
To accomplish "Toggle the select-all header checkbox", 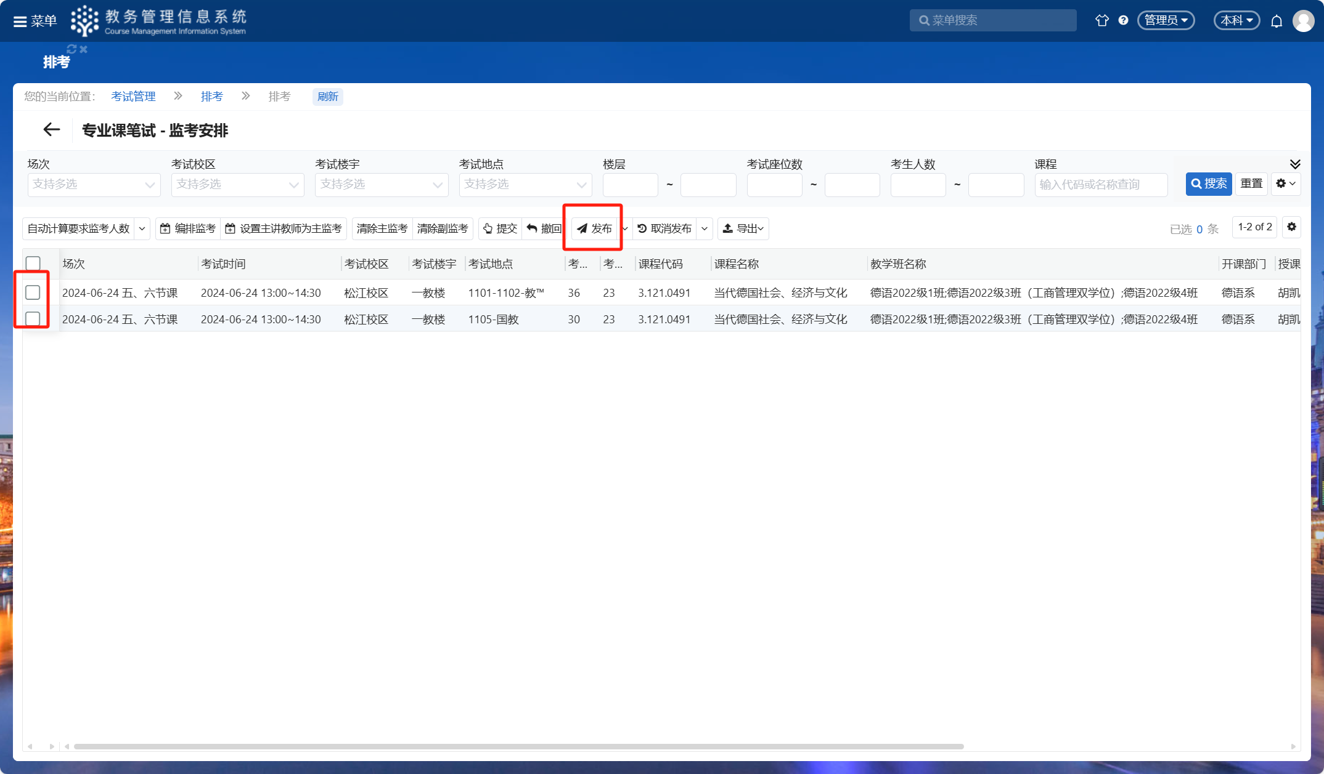I will coord(33,264).
